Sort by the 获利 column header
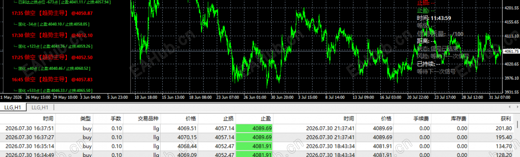The image size is (520, 157). tap(506, 118)
